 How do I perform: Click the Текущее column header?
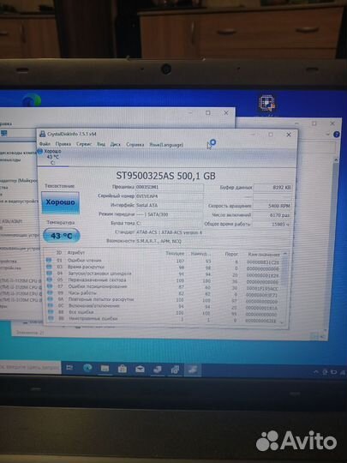point(175,253)
